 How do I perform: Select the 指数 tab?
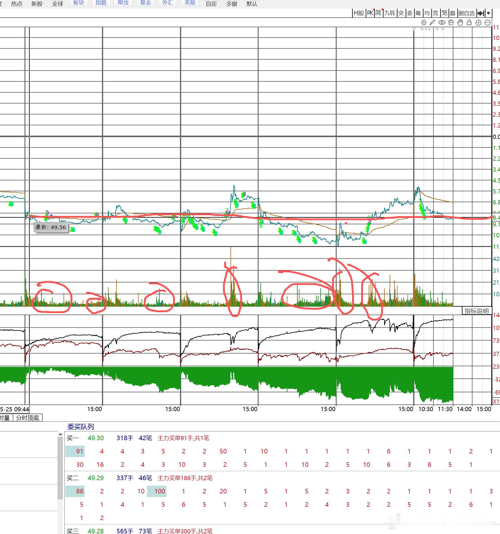point(101,3)
